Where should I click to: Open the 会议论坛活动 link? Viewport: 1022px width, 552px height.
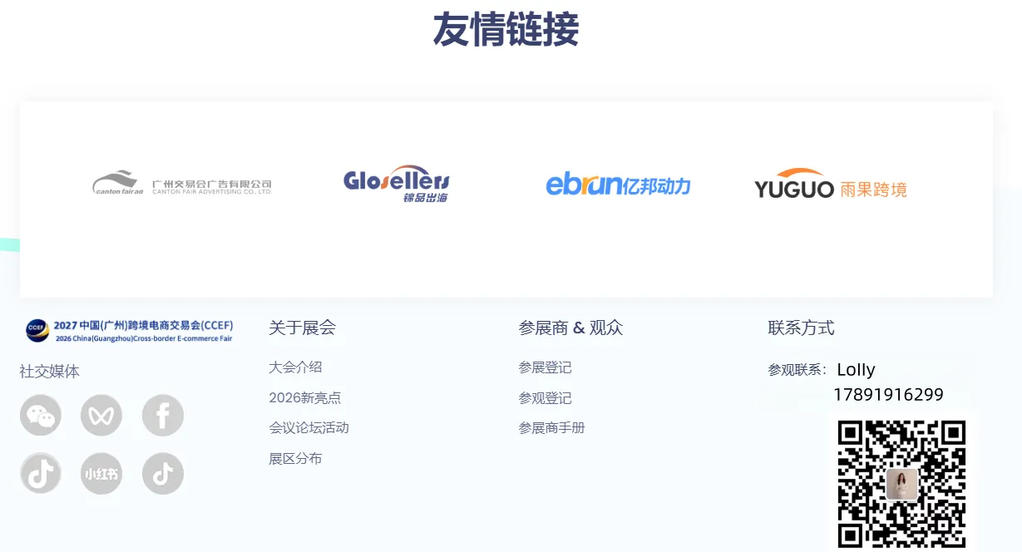point(309,427)
